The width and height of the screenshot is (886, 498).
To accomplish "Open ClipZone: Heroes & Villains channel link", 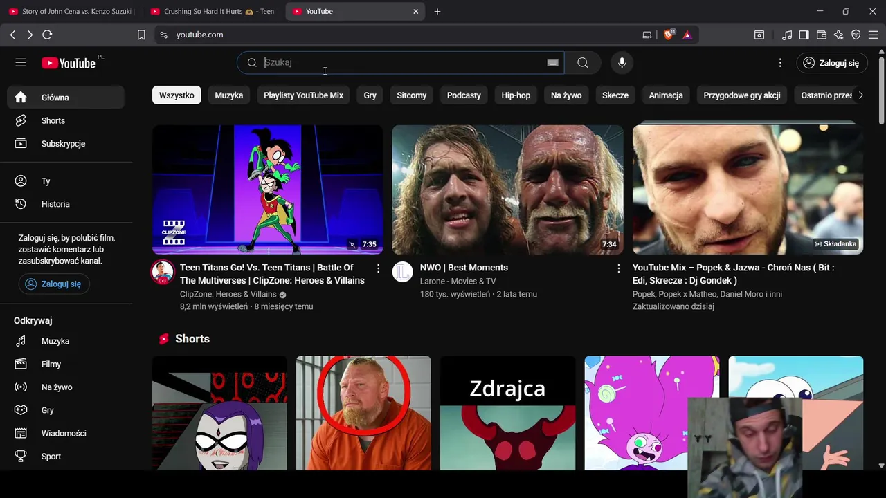I will [228, 294].
